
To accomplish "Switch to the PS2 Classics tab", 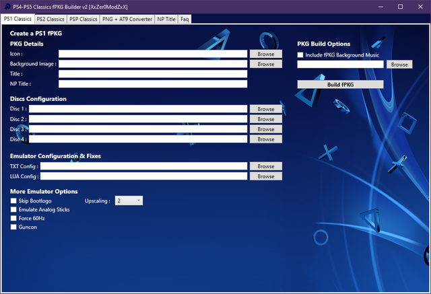I will (x=51, y=20).
